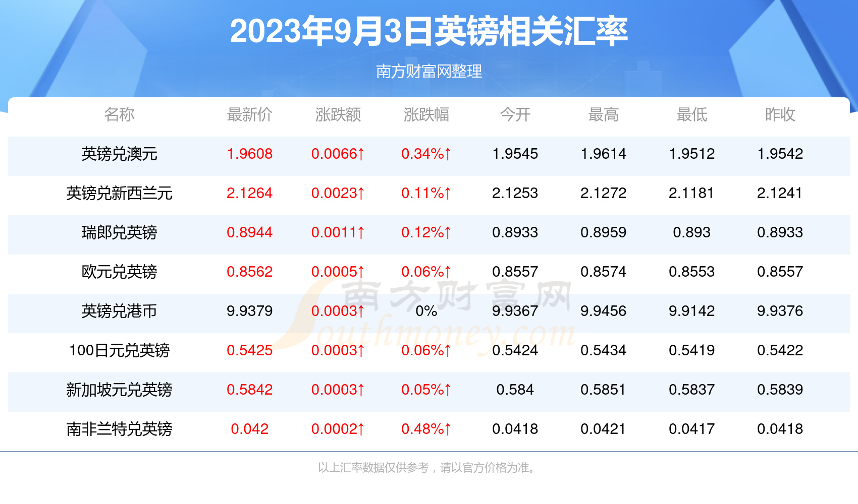The height and width of the screenshot is (504, 858).
Task: Click the subtitle 南方财富网整理
Action: [x=429, y=71]
